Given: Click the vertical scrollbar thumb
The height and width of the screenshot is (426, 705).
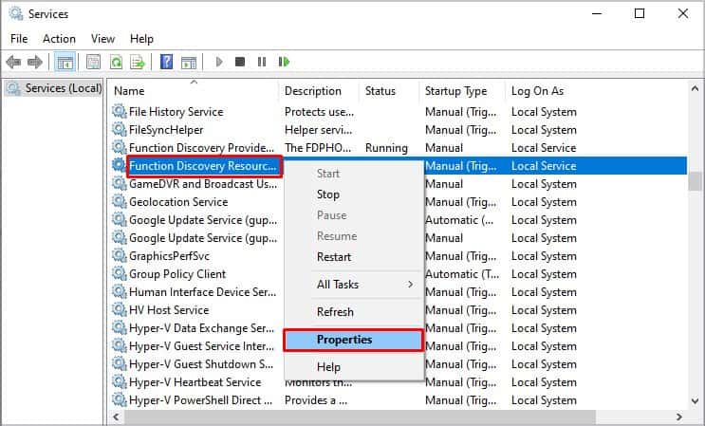Looking at the screenshot, I should 695,181.
